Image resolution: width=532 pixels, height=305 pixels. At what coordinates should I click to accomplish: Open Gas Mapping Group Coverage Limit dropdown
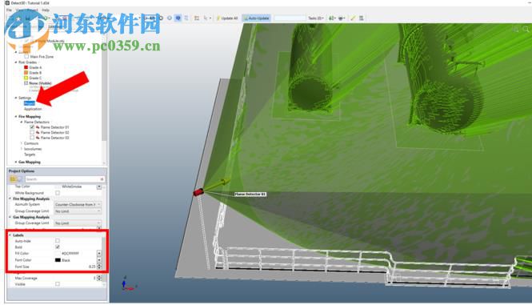tap(78, 223)
